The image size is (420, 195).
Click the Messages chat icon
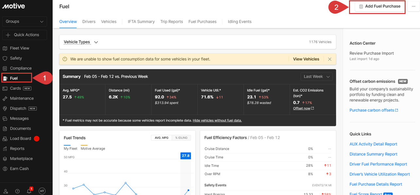click(5, 119)
